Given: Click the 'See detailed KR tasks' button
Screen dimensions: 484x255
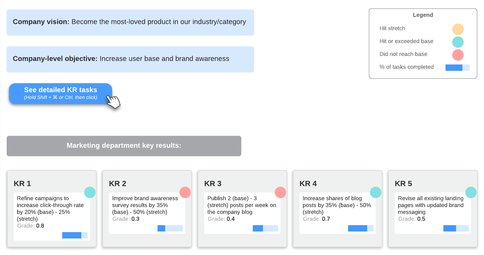Looking at the screenshot, I should 60,94.
